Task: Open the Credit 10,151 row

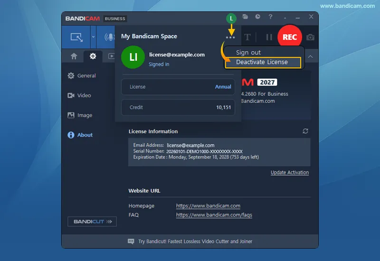Action: [178, 107]
